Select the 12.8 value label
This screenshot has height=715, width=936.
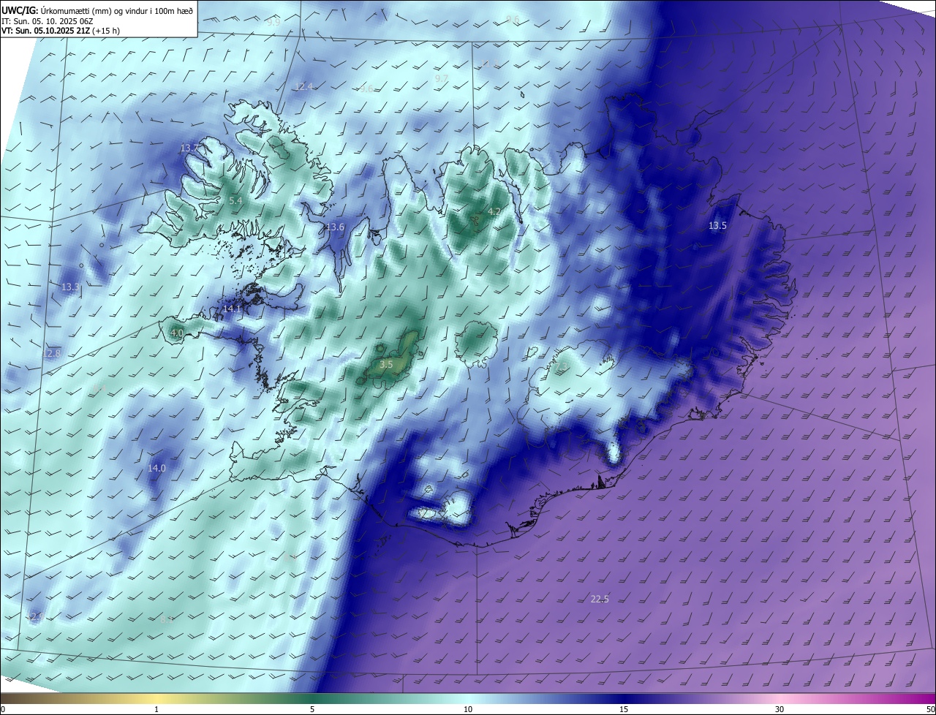pyautogui.click(x=52, y=353)
